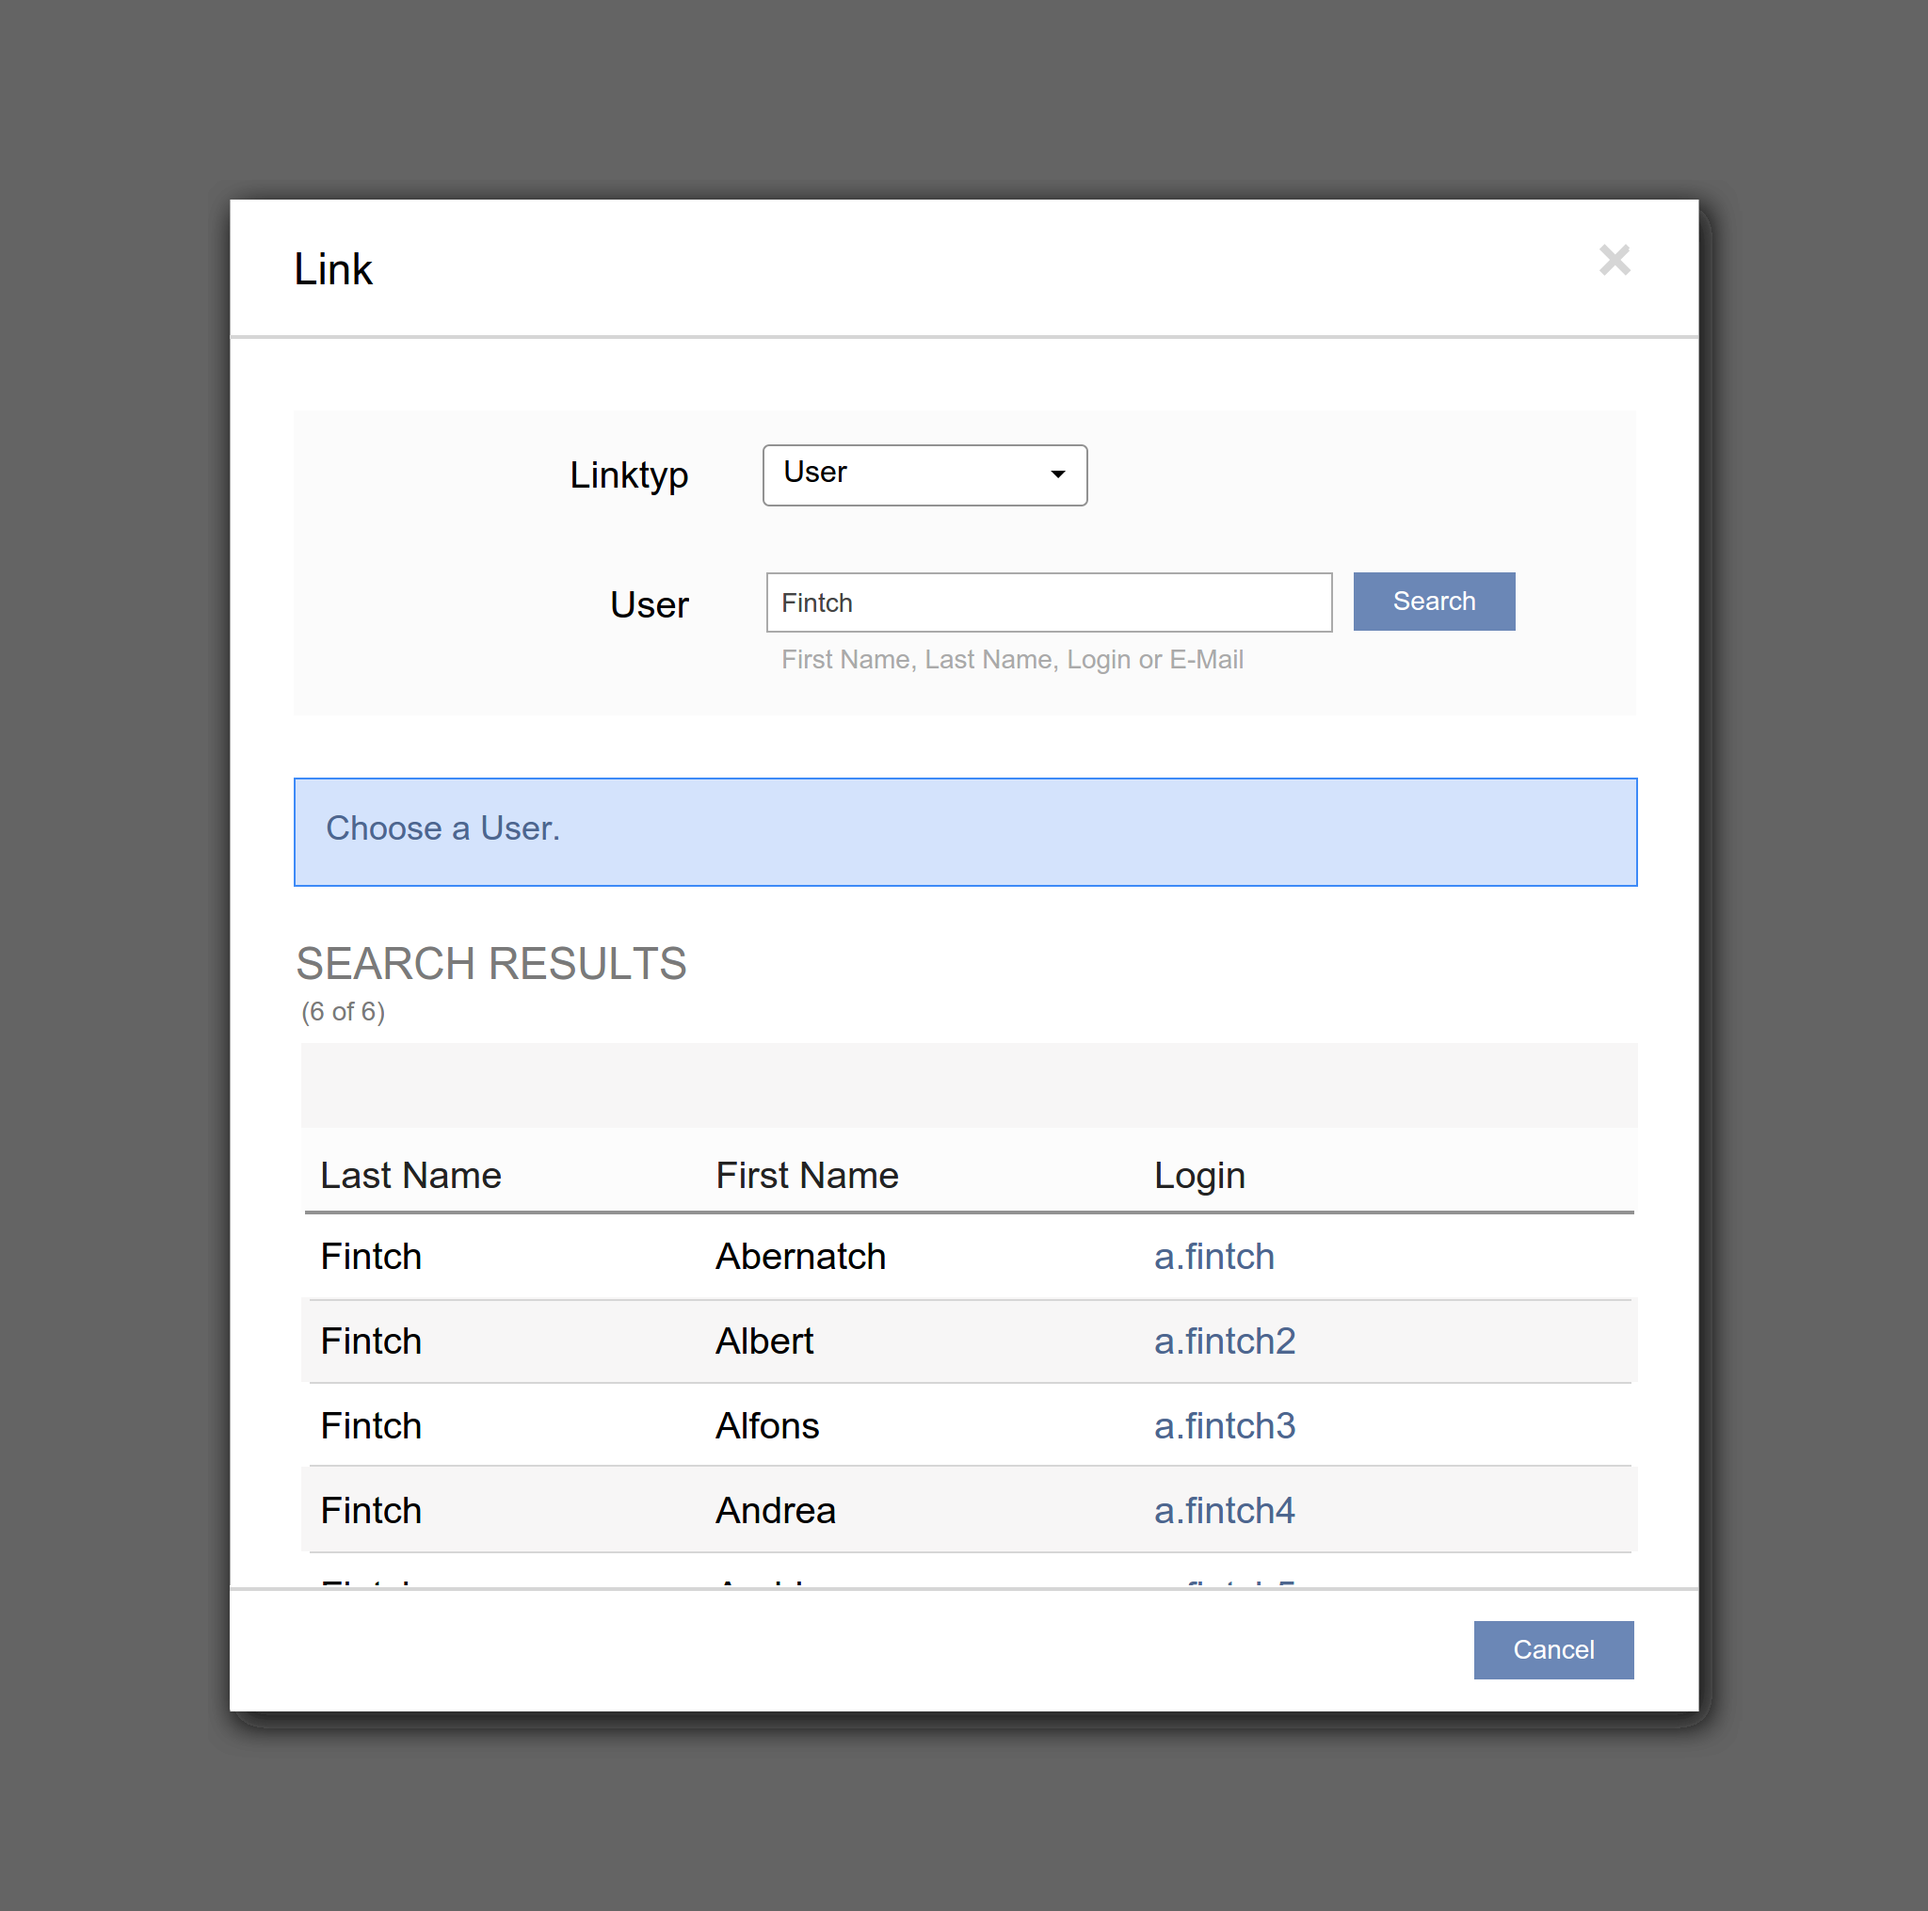The image size is (1928, 1911).
Task: Open the Linktyp dropdown
Action: click(x=924, y=475)
